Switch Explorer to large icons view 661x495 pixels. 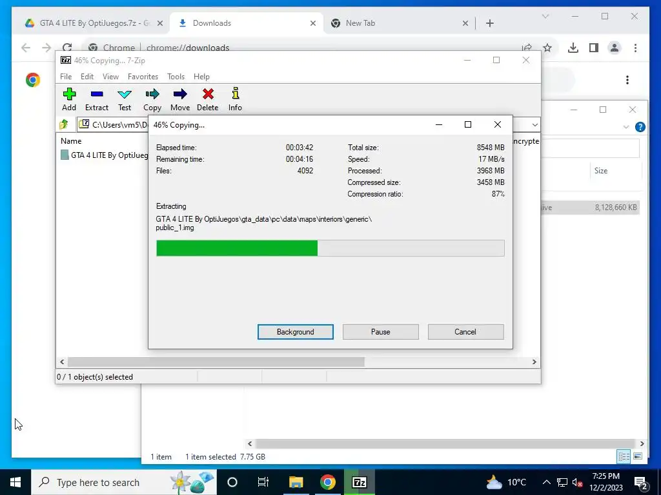pyautogui.click(x=638, y=456)
